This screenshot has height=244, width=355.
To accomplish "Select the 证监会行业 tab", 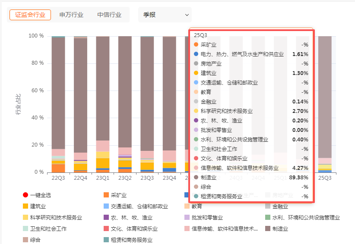I will point(30,15).
